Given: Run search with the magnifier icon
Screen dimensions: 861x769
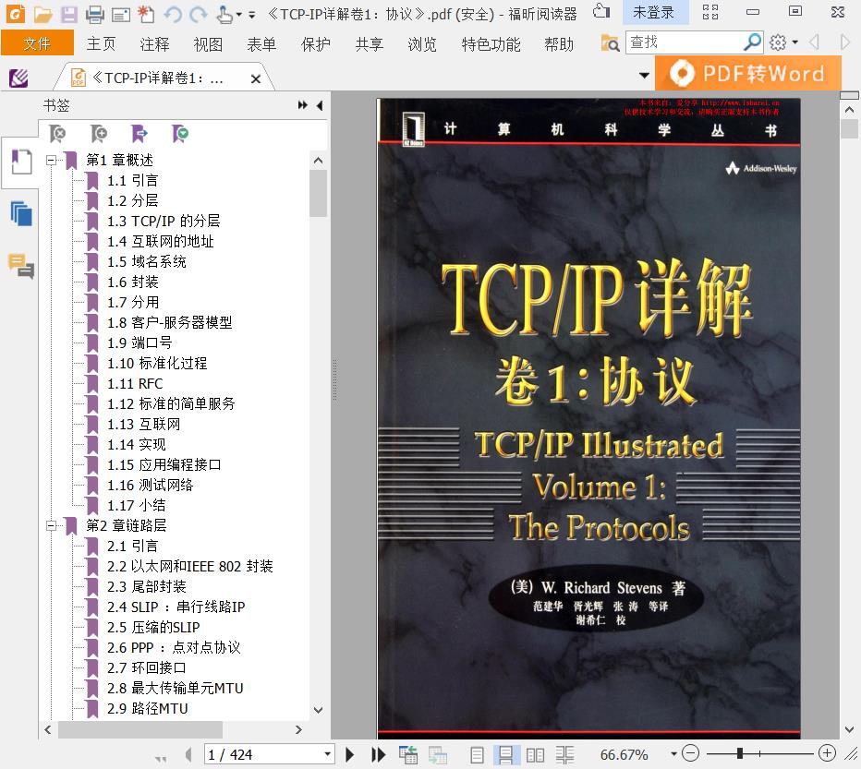Looking at the screenshot, I should pyautogui.click(x=752, y=42).
